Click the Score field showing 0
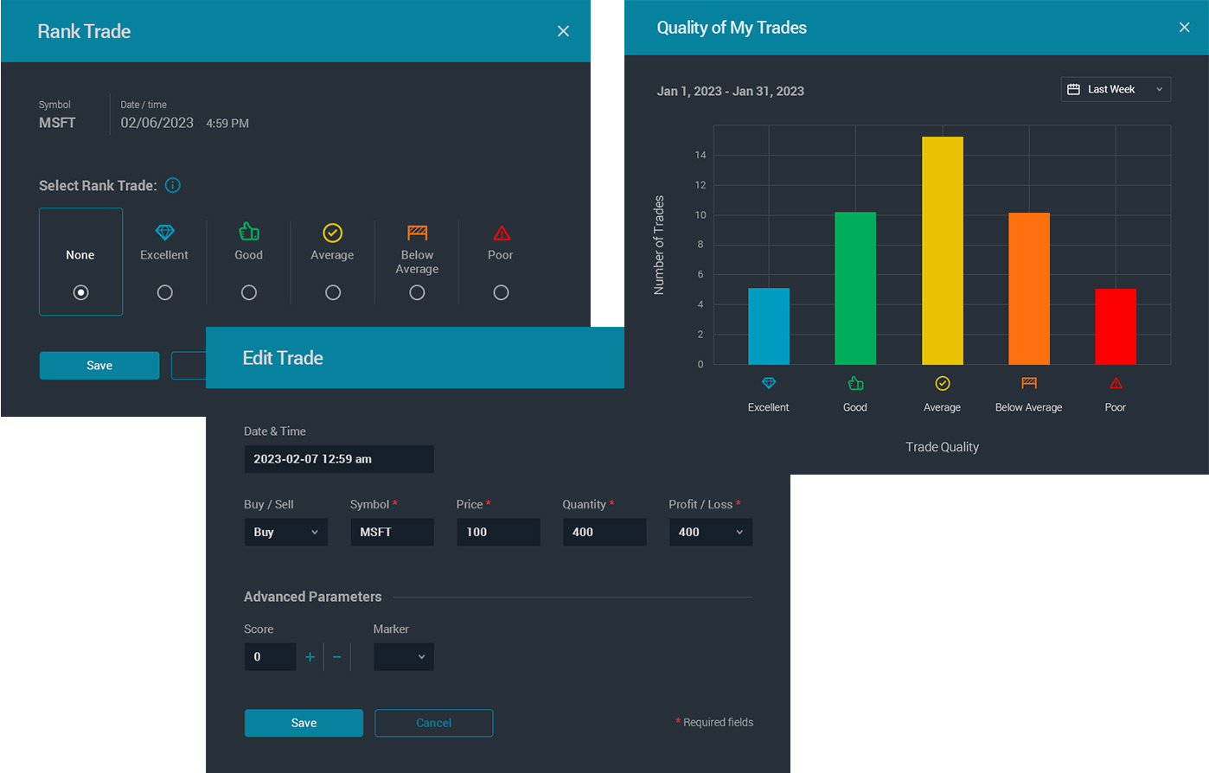Viewport: 1209px width, 773px height. point(270,657)
